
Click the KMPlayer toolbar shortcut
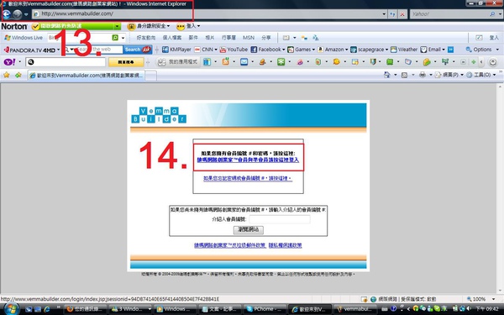point(176,50)
